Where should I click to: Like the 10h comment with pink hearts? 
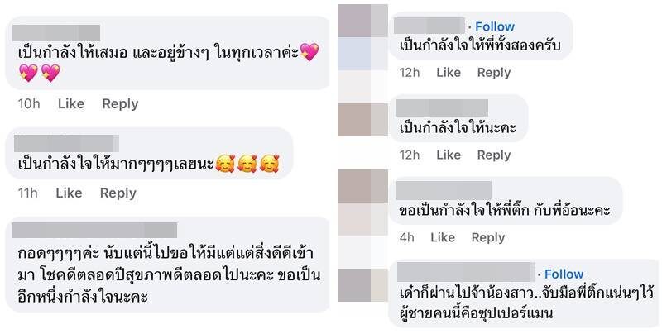[x=71, y=103]
